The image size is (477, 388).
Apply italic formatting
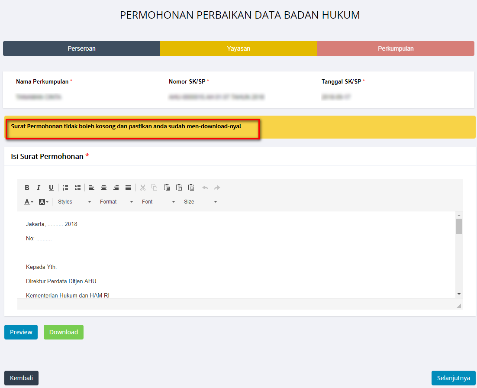(x=39, y=188)
